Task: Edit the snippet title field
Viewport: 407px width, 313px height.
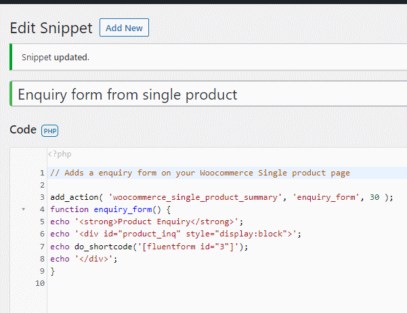Action: click(209, 93)
